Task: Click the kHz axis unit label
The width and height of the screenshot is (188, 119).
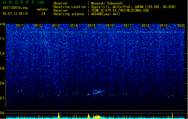Action: coord(3,24)
